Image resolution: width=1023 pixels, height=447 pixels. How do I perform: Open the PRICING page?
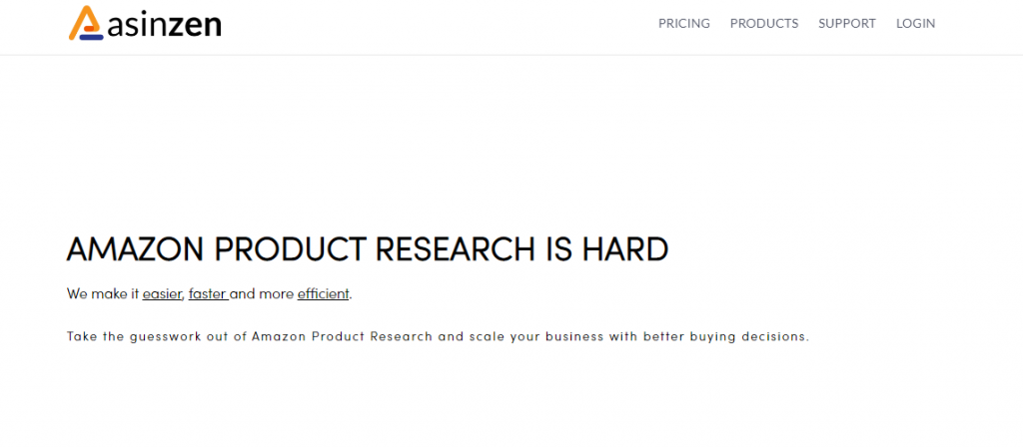683,24
